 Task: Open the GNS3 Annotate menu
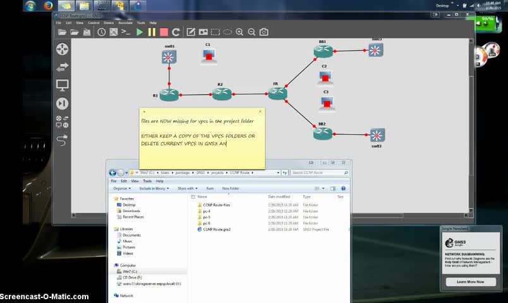pos(125,23)
